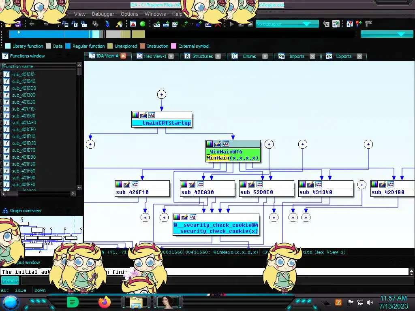Open Firefox from the taskbar
Viewport: 415px width, 311px height.
105,302
